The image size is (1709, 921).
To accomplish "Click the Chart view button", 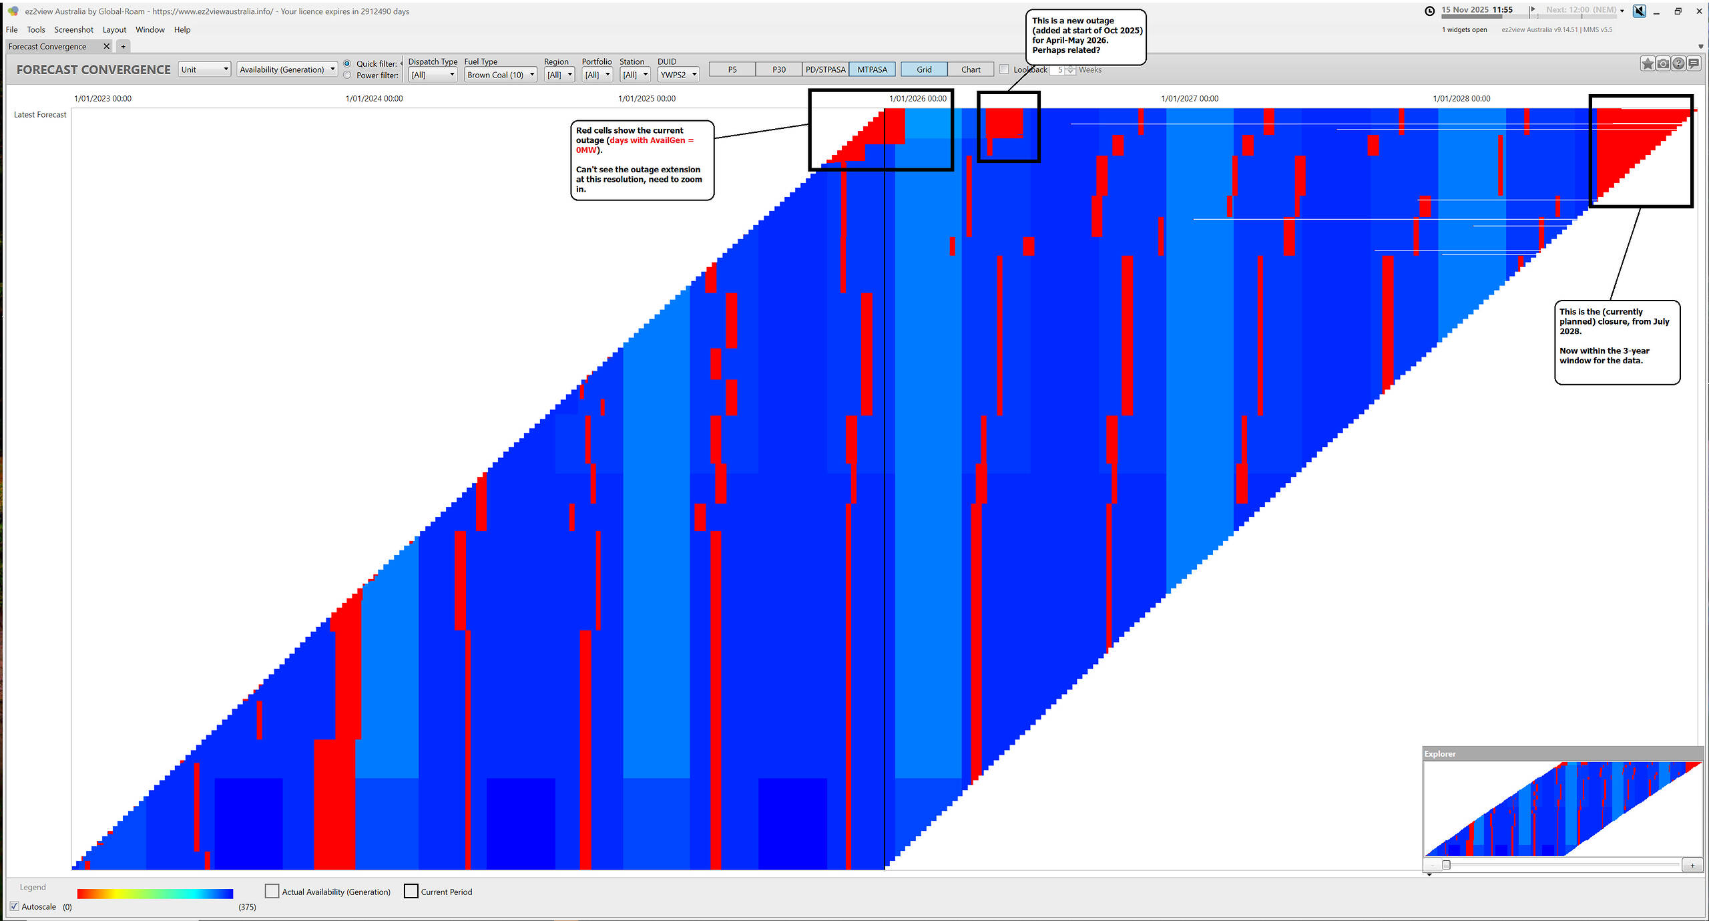I will [x=971, y=69].
